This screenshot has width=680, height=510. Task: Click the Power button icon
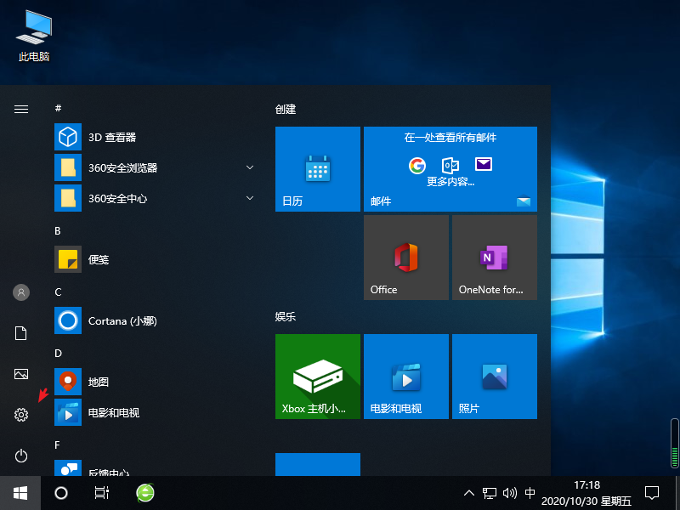pos(21,456)
